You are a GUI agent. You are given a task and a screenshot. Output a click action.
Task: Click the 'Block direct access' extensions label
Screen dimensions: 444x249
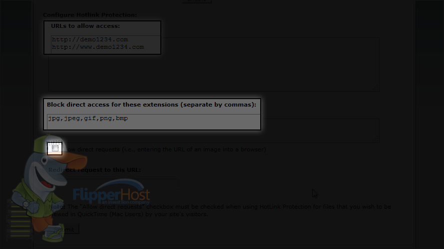(151, 105)
